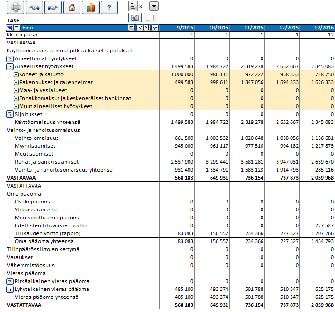Screen dimensions: 335x312
Task: Click Tilikauden voitto (tappio) label
Action: tap(48, 233)
